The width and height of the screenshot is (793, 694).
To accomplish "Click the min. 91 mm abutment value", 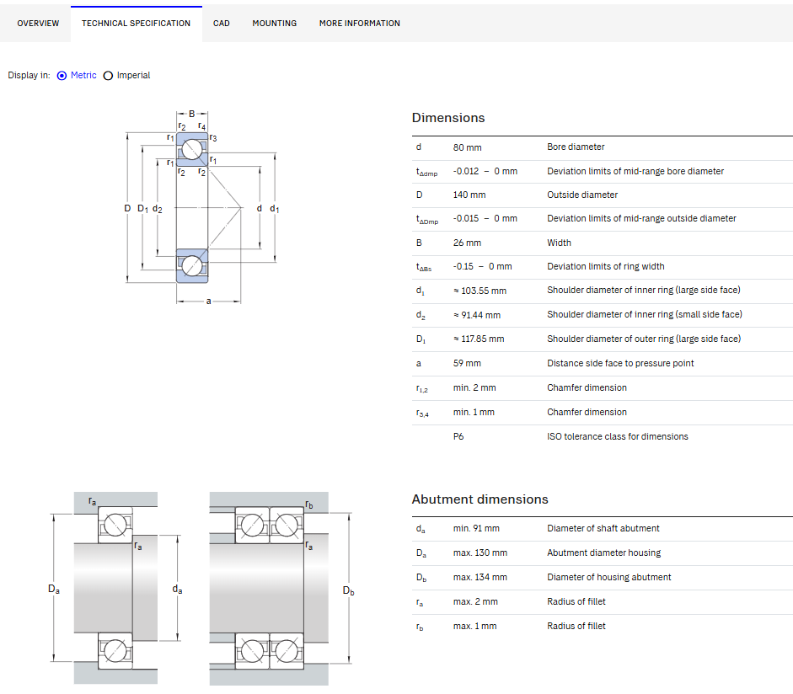I will pyautogui.click(x=476, y=528).
